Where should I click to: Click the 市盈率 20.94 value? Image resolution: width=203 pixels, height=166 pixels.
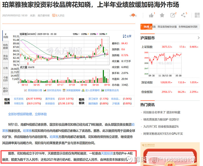click(x=124, y=79)
